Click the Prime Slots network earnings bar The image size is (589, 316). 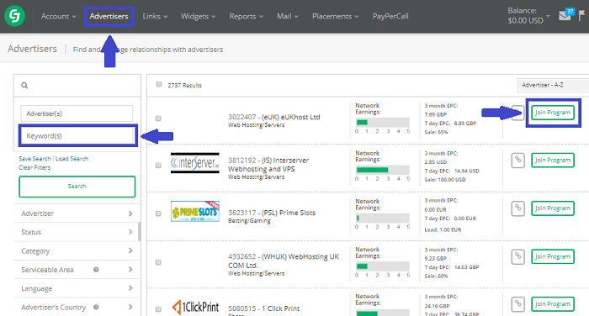(x=383, y=218)
